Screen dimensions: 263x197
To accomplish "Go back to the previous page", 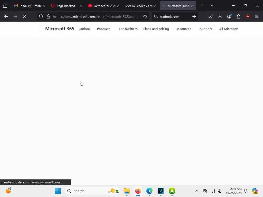I will click(6, 16).
